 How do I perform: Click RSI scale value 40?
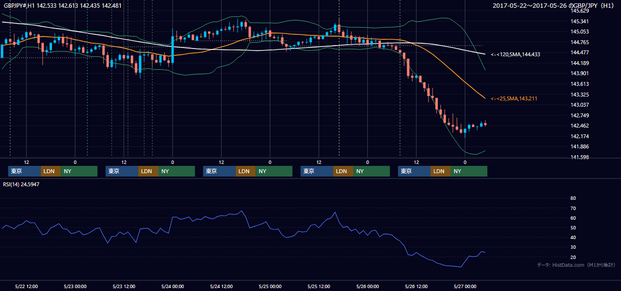coord(573,237)
